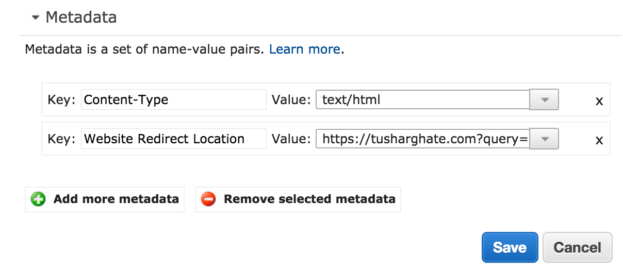Image resolution: width=623 pixels, height=268 pixels.
Task: Select the Website Redirect row via Key label
Action: click(61, 139)
